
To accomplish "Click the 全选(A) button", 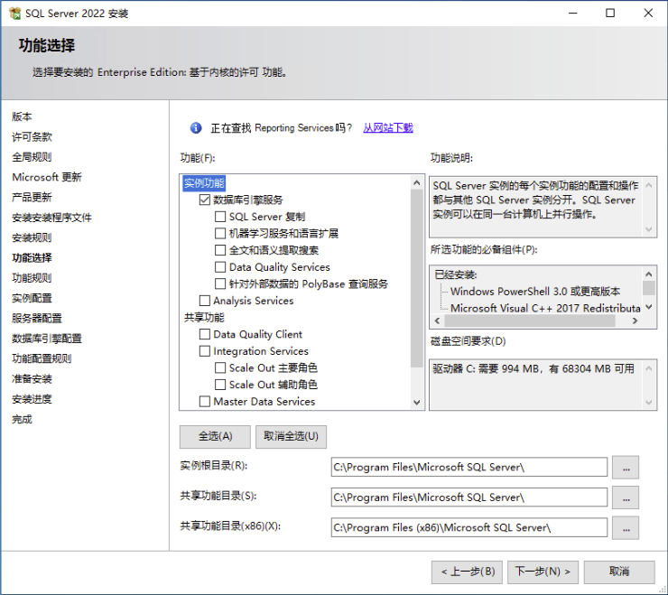I will click(215, 436).
